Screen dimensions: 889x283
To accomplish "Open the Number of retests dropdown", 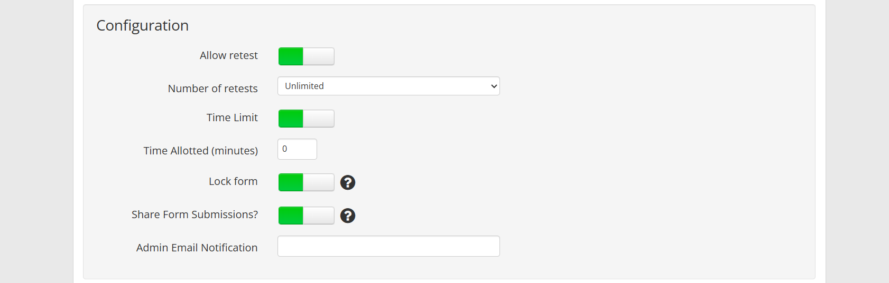I will pos(388,86).
